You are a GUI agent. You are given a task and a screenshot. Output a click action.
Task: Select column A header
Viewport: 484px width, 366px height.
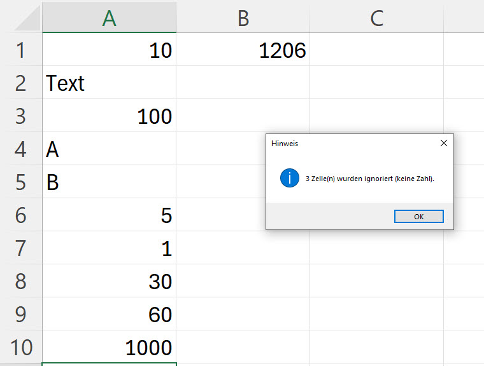click(x=109, y=18)
